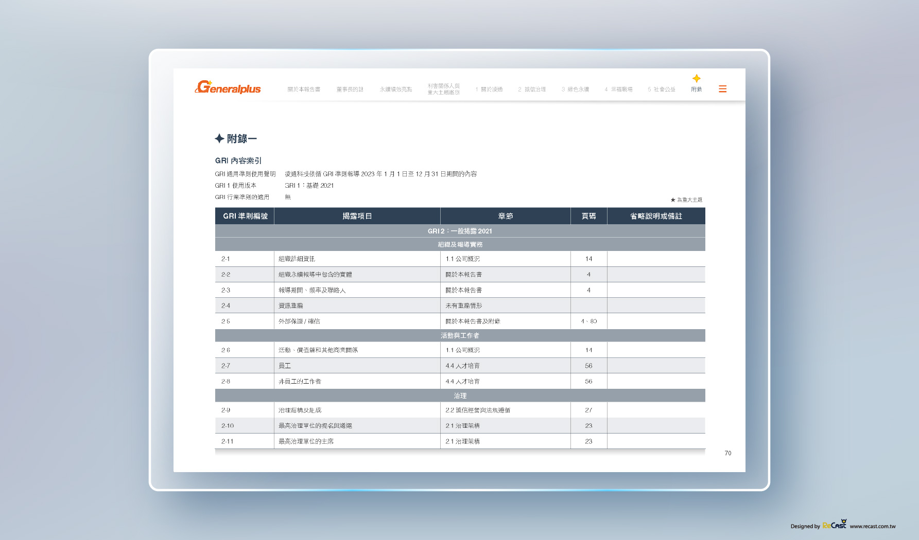Open chapter 3 綠色永續
The height and width of the screenshot is (540, 919).
tap(575, 89)
